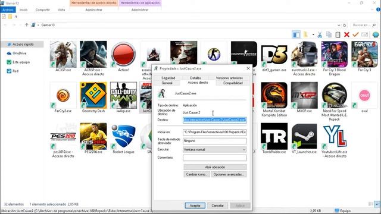Expand the ribbon chevron

(x=372, y=10)
